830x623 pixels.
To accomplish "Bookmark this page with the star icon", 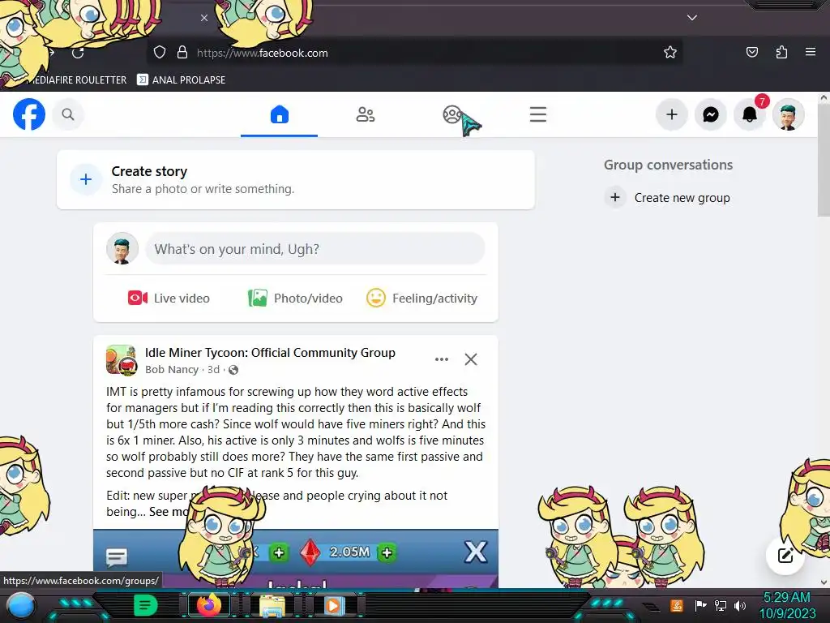I will click(670, 52).
